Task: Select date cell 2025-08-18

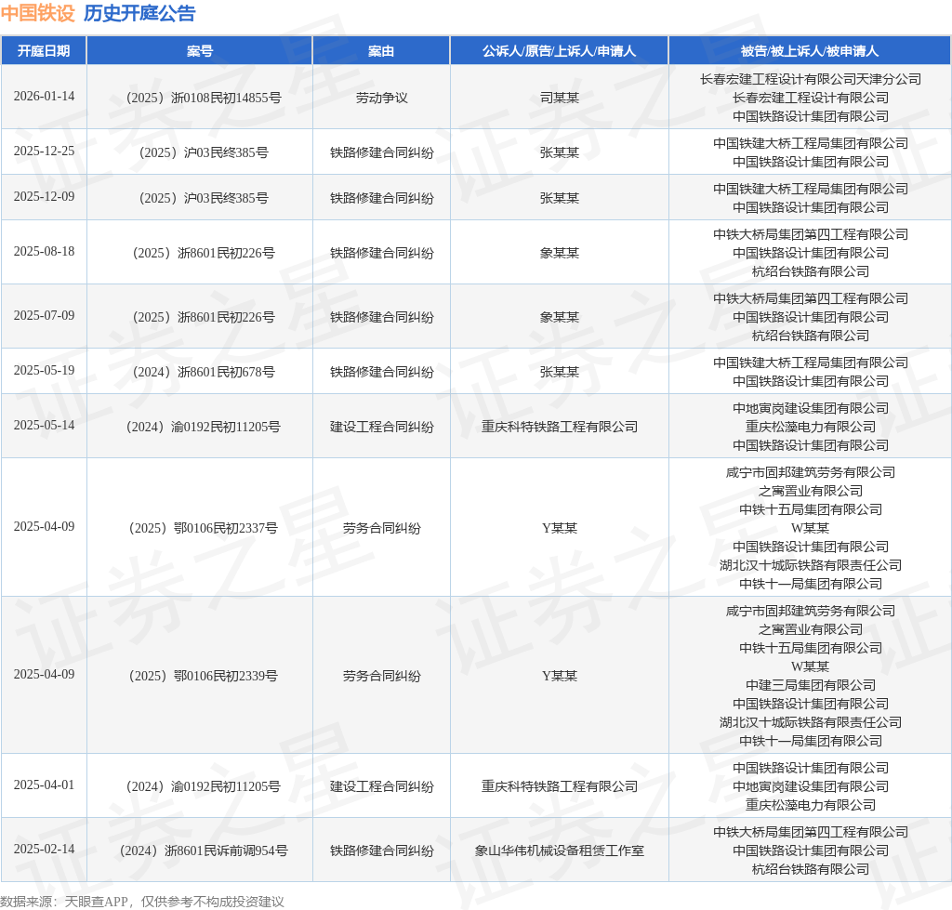Action: point(44,251)
